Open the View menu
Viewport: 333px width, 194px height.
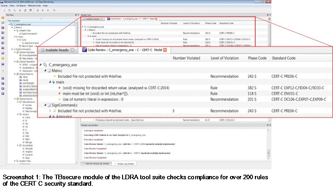tap(12, 6)
